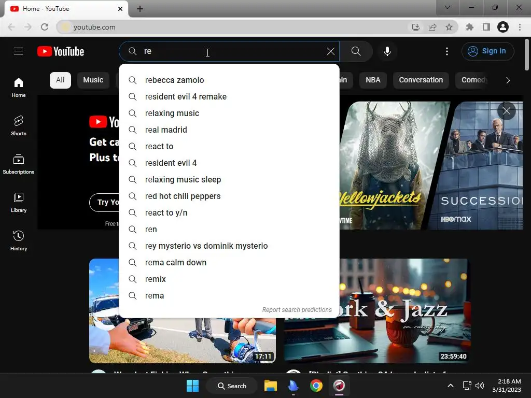Open Chrome from the taskbar
This screenshot has width=531, height=398.
click(x=316, y=386)
